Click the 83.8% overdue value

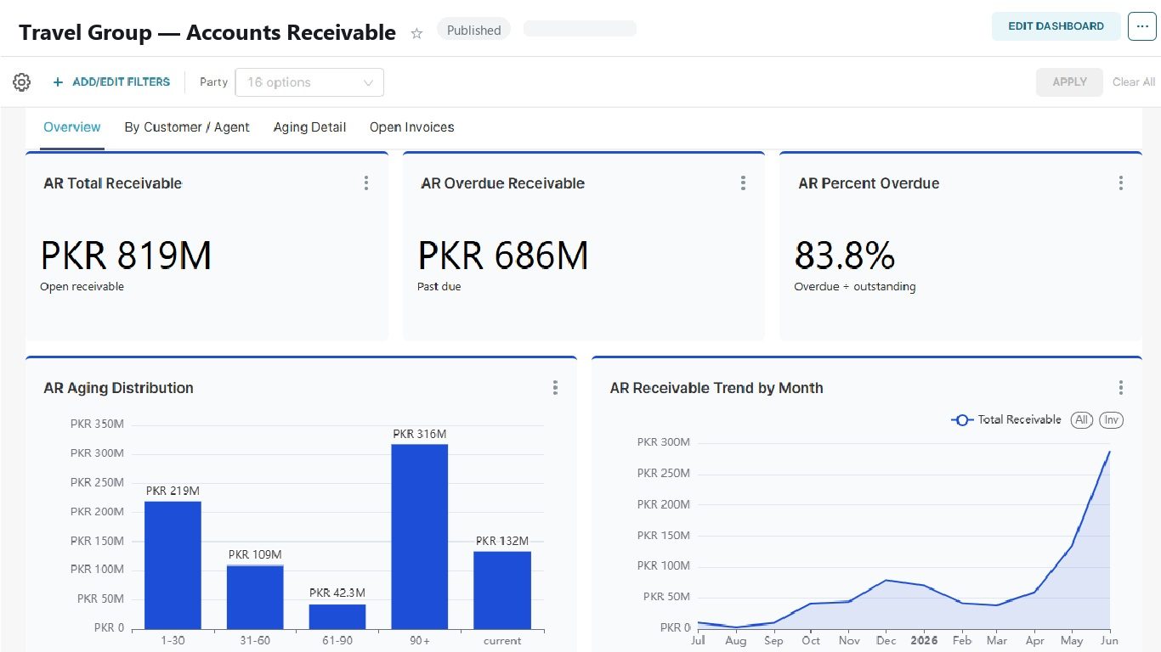pyautogui.click(x=845, y=255)
